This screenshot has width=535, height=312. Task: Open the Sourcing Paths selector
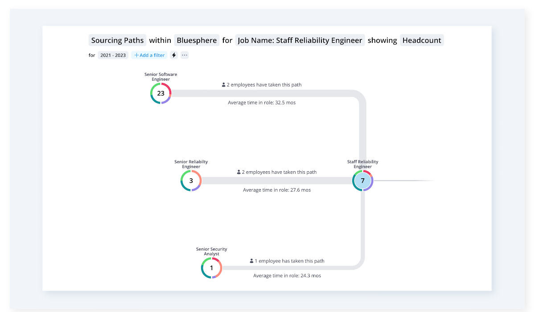pos(118,40)
